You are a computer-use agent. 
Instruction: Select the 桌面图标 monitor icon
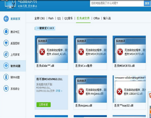click(6, 43)
